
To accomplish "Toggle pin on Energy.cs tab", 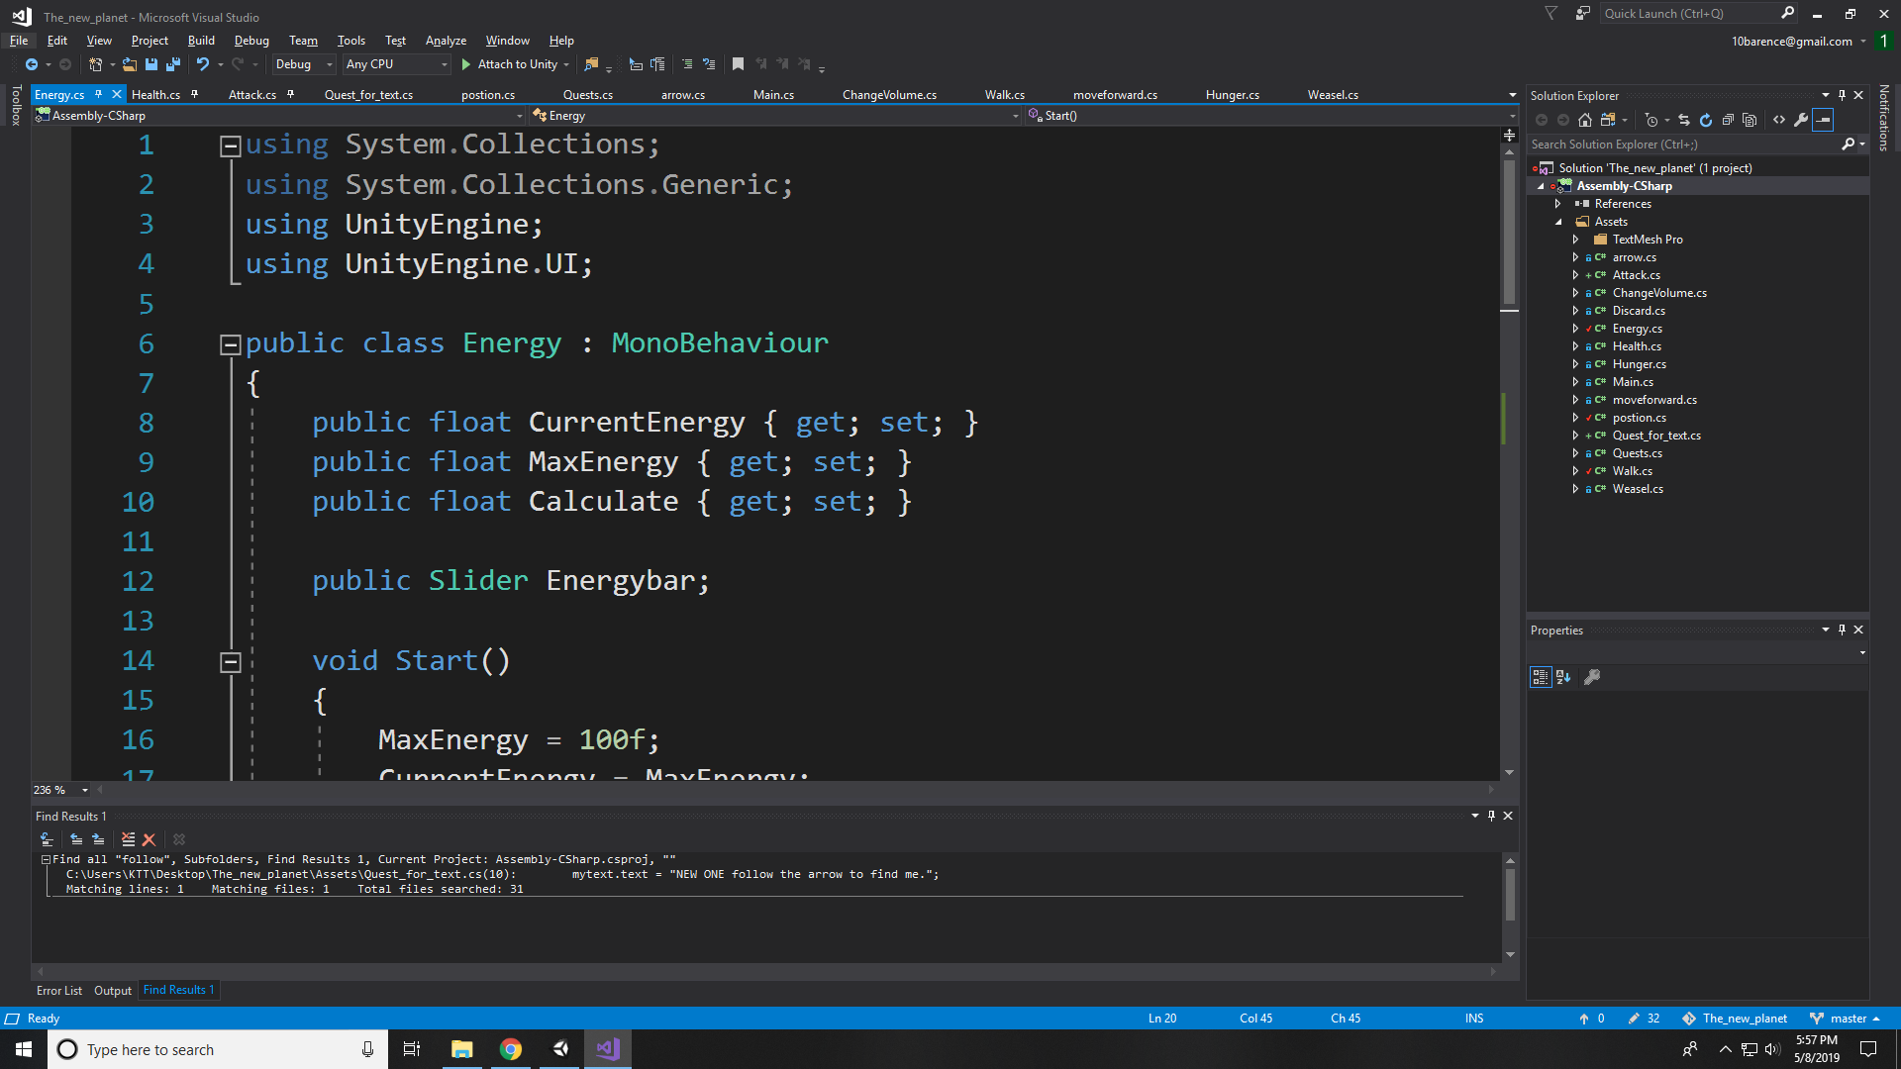I will [x=98, y=95].
